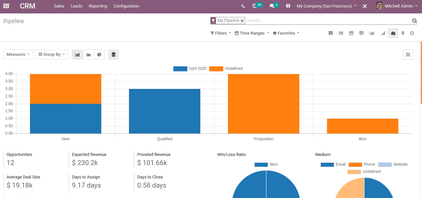
Task: Open activities clock with 29 badge
Action: [257, 6]
